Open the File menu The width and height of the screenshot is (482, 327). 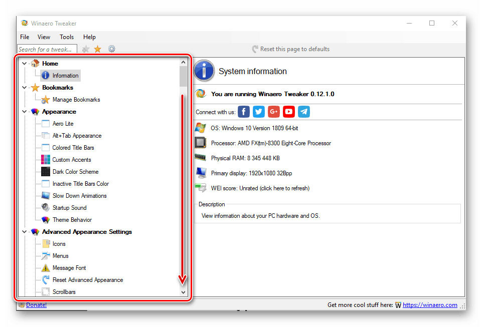pos(25,37)
